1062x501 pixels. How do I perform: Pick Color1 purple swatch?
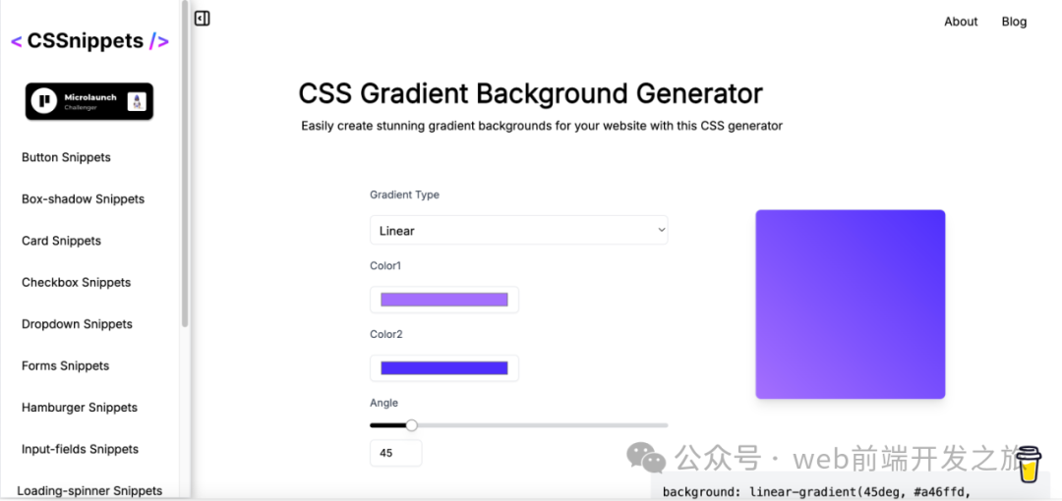[443, 300]
